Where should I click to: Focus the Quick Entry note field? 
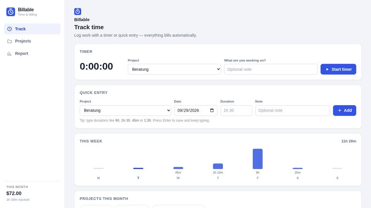click(x=293, y=111)
